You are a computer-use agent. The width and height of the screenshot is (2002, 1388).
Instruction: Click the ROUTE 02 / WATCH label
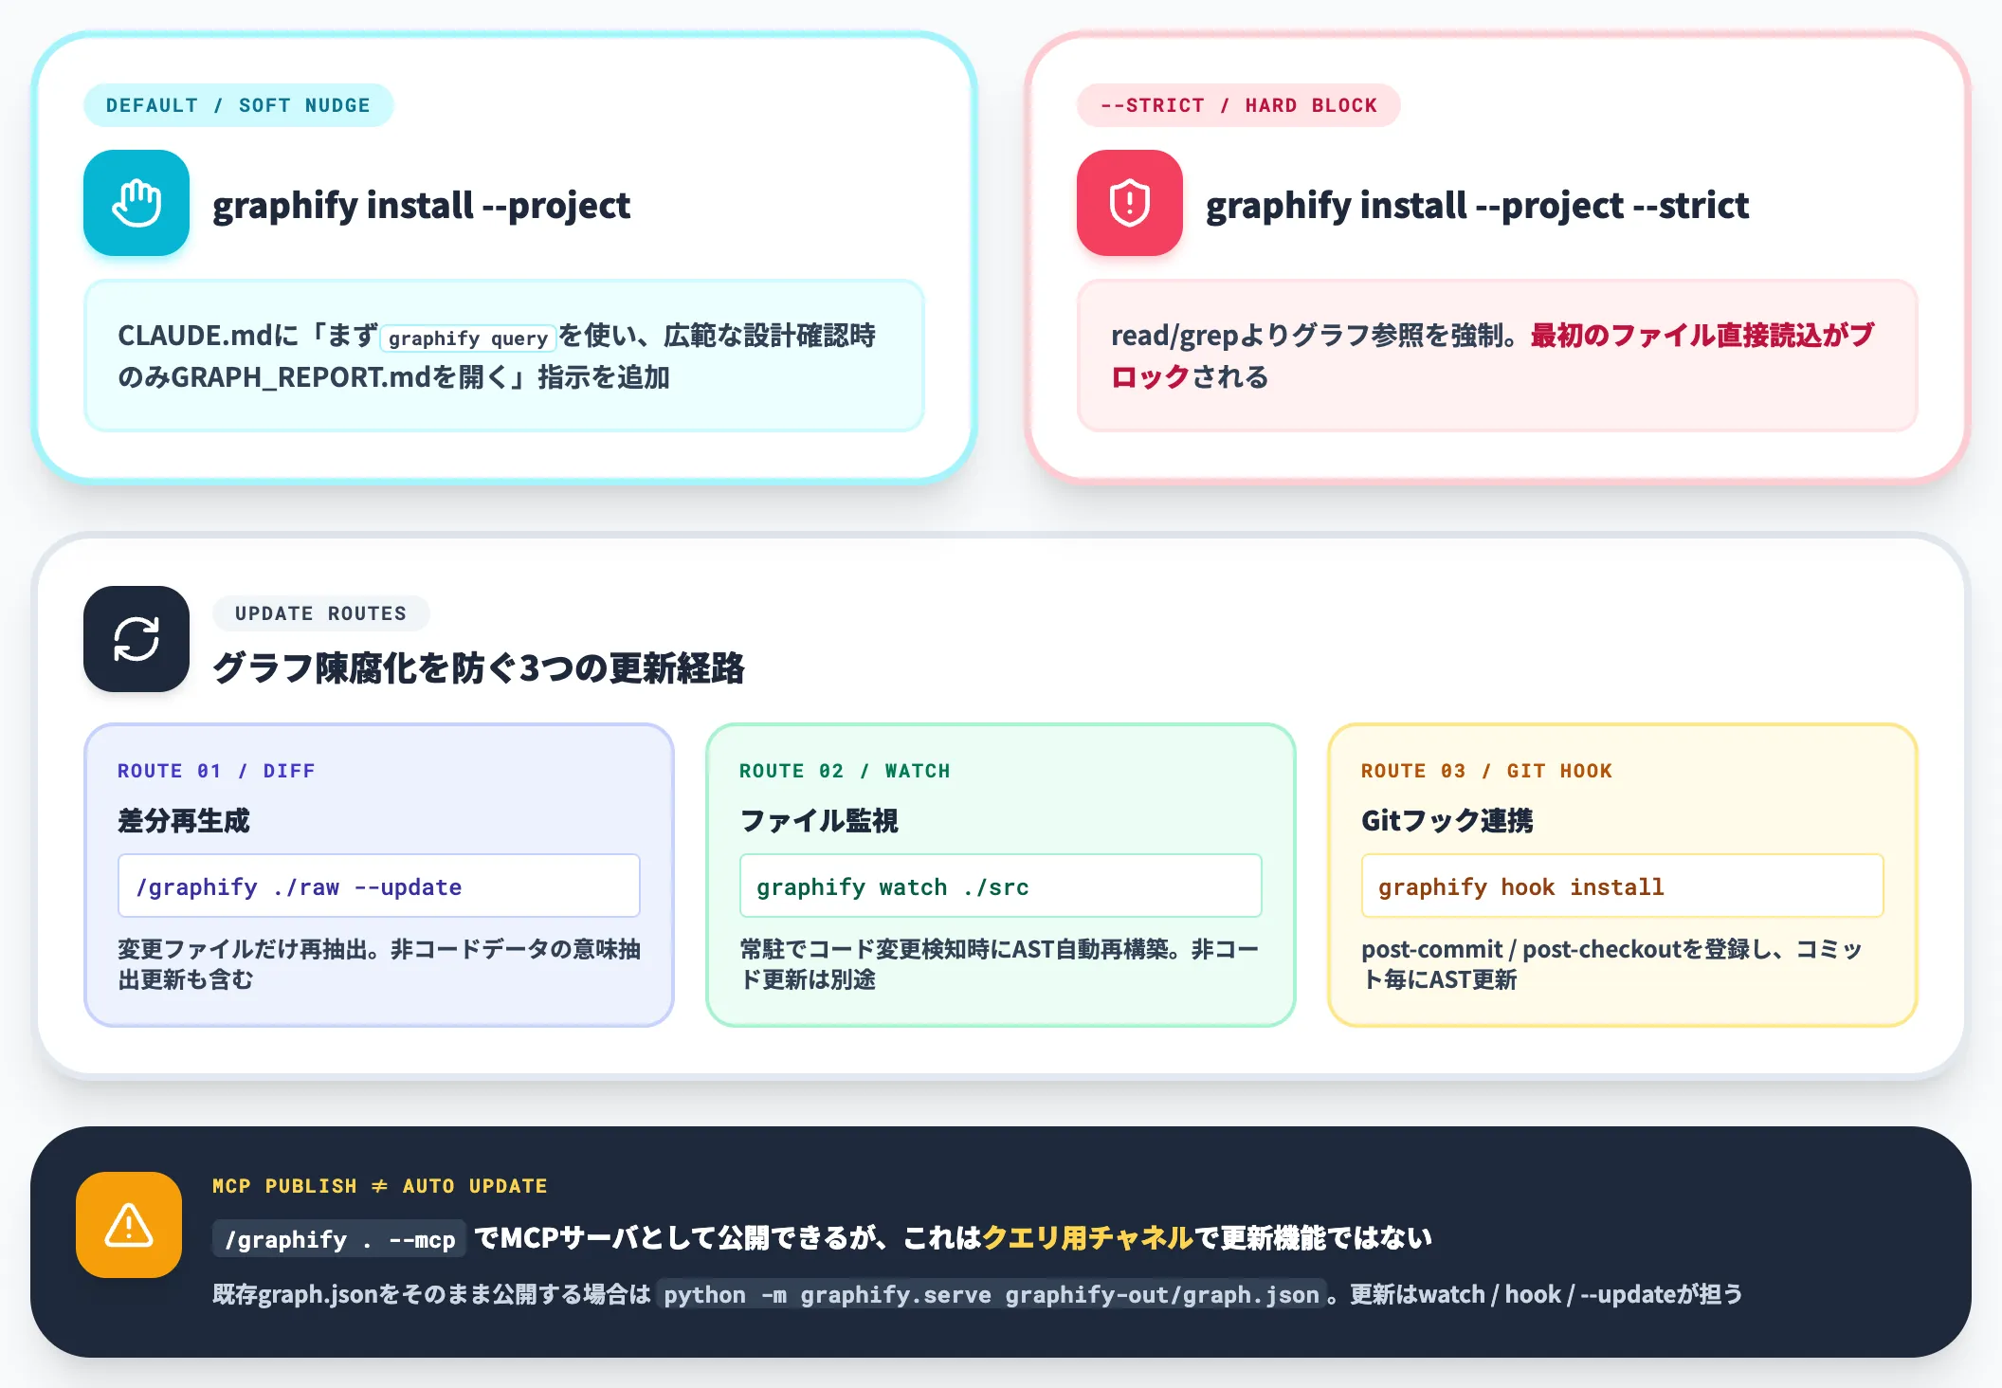[845, 771]
